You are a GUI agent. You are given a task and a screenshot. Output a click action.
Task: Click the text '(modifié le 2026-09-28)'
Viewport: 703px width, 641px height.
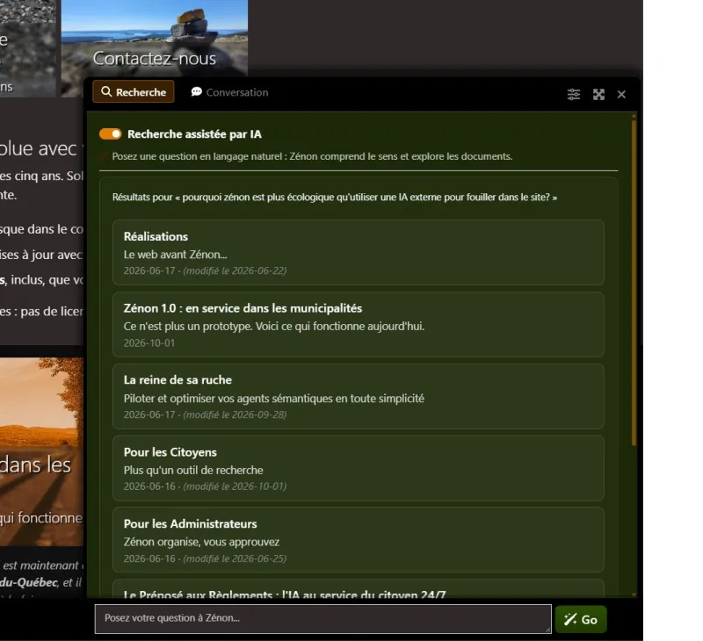235,414
